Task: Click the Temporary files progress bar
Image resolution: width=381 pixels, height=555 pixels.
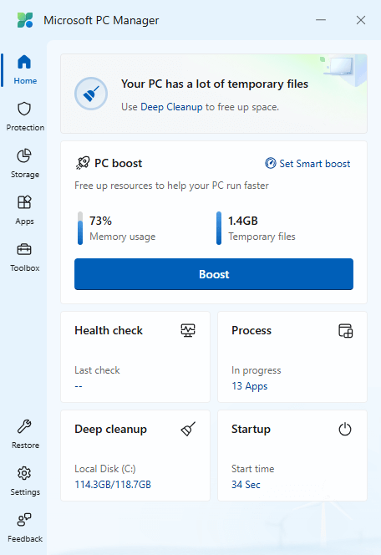Action: pyautogui.click(x=219, y=228)
